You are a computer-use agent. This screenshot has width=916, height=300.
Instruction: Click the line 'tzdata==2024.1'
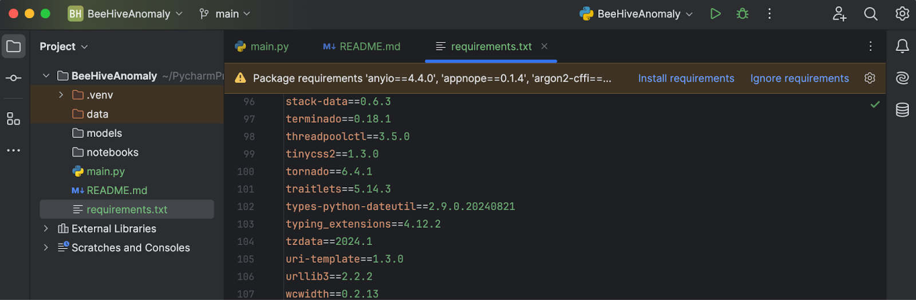click(x=329, y=242)
